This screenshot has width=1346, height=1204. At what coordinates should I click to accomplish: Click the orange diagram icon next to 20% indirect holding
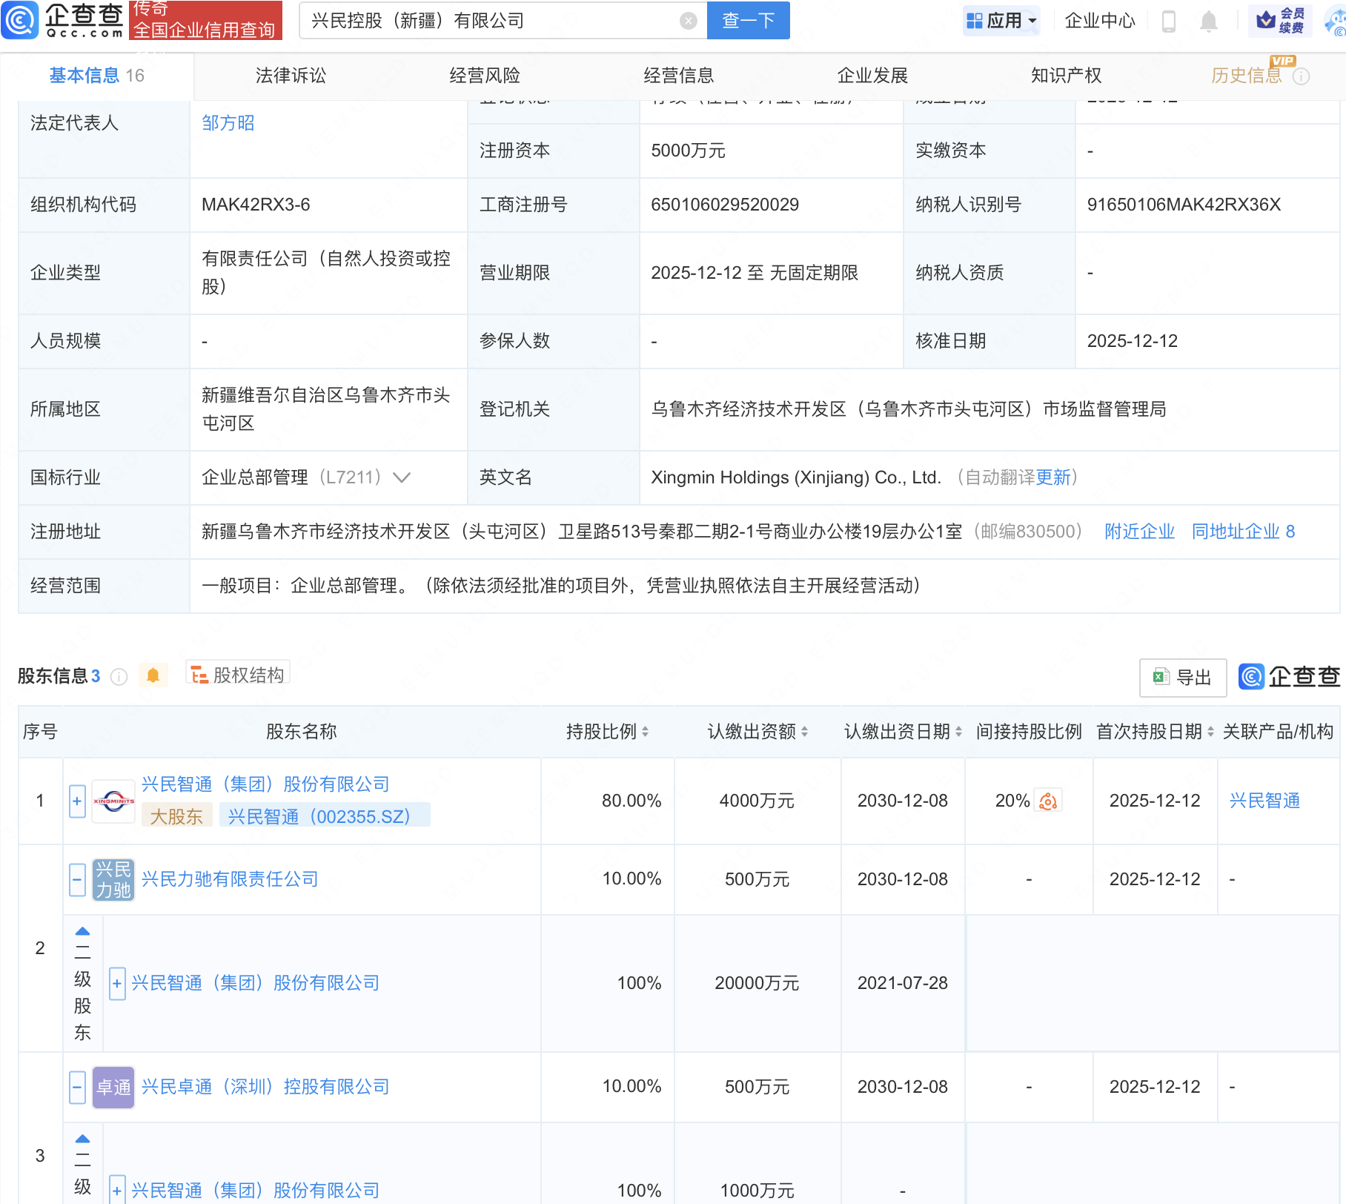1047,801
